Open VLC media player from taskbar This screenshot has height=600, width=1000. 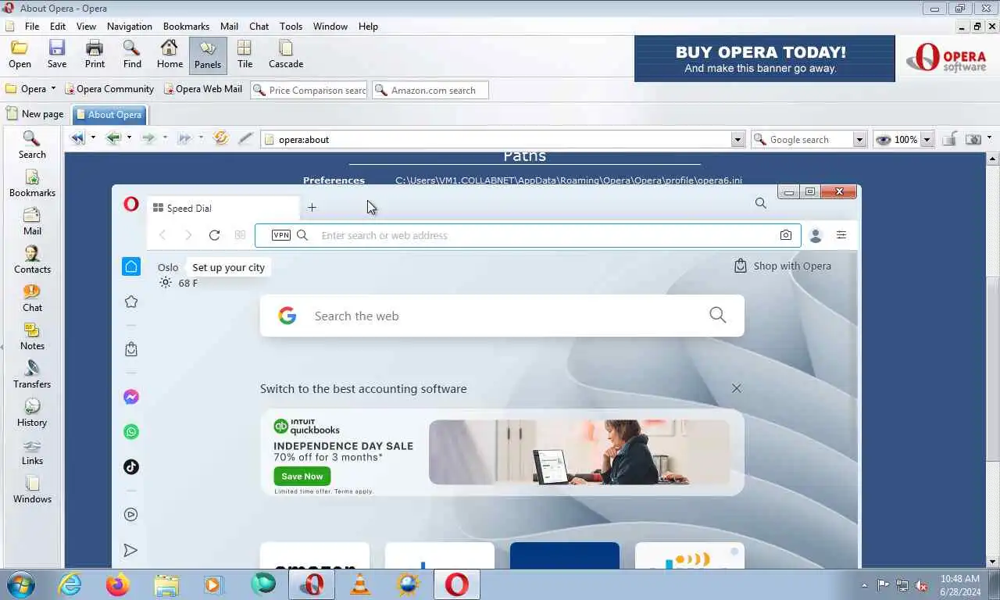tap(360, 584)
